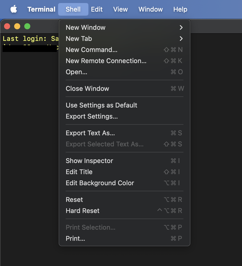The image size is (242, 266).
Task: Close the open Shell menu
Action: (x=73, y=9)
